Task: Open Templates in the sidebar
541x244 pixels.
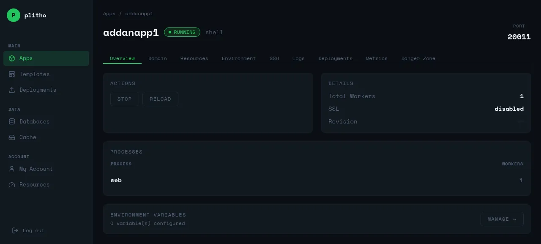Action: coord(46,74)
